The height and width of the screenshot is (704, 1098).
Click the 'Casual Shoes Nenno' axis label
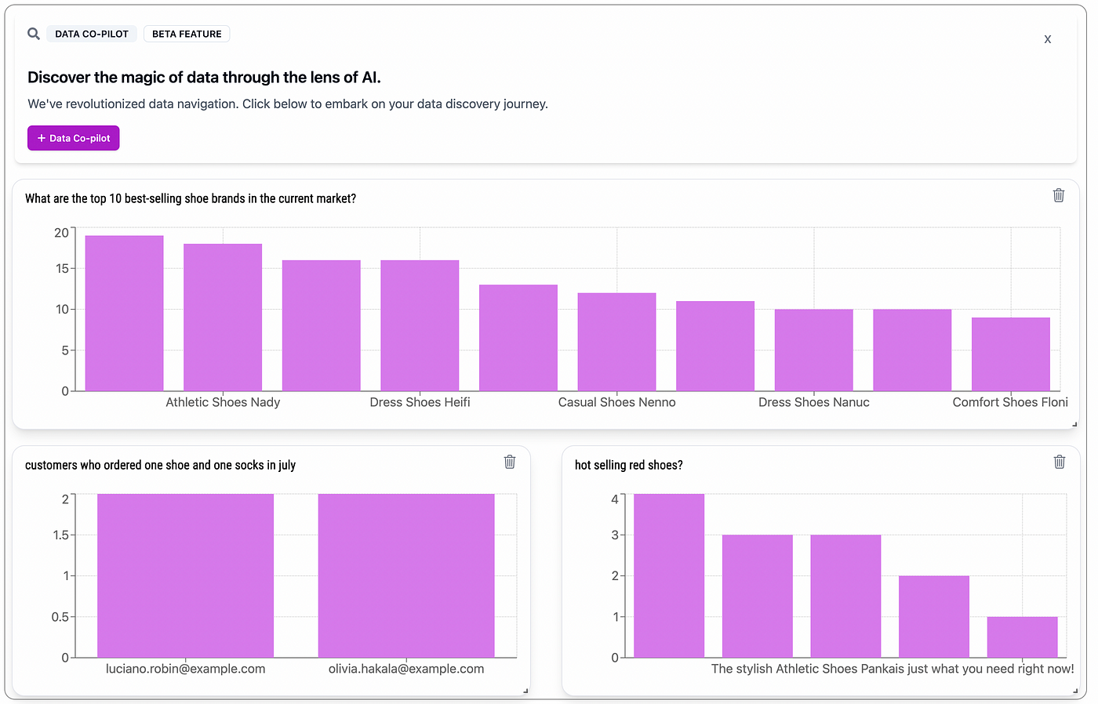click(616, 402)
